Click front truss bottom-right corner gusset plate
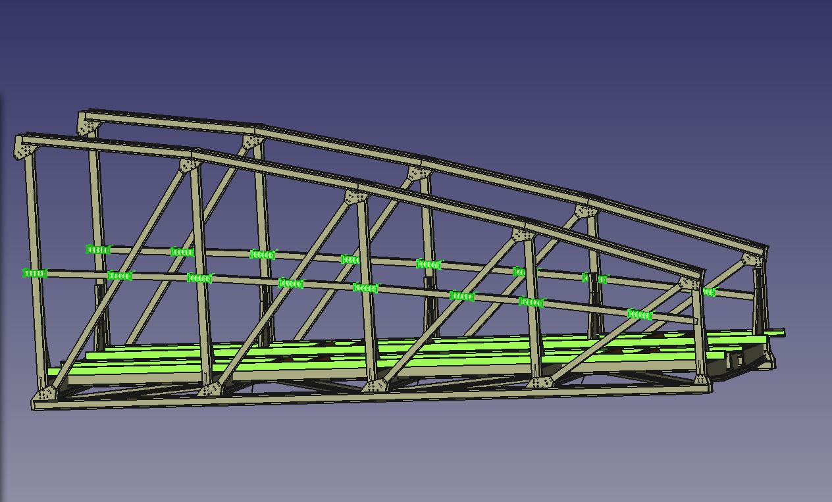The image size is (832, 502). tap(701, 379)
